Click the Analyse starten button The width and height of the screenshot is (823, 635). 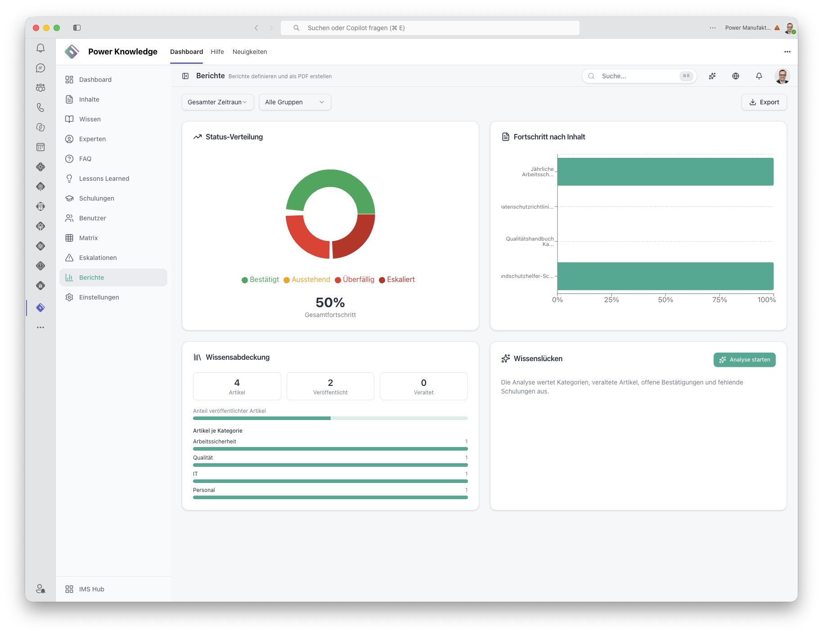[x=745, y=360]
